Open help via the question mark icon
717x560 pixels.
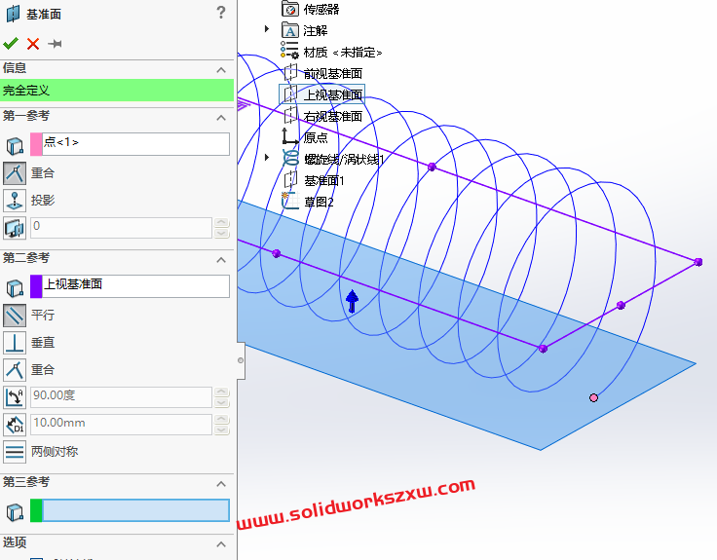221,13
